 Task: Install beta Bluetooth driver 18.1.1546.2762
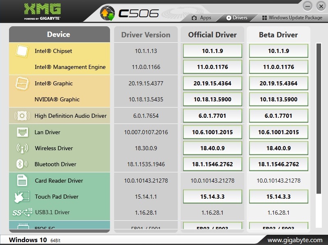[x=278, y=164]
